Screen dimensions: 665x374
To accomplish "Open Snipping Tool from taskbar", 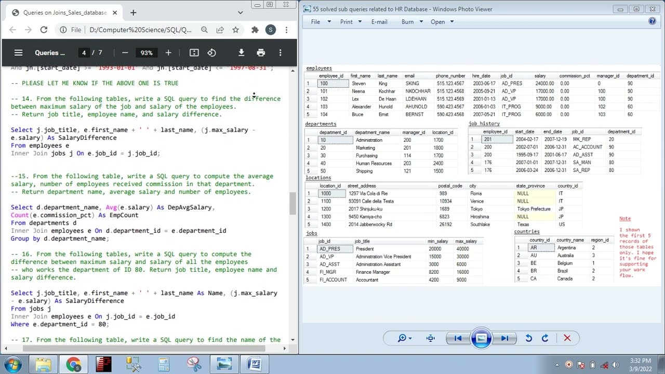I will click(194, 364).
